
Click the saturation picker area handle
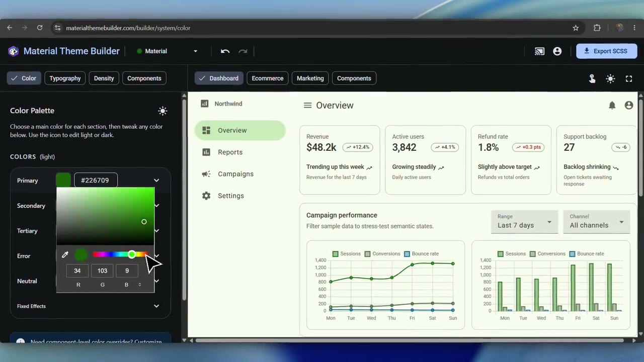point(144,222)
